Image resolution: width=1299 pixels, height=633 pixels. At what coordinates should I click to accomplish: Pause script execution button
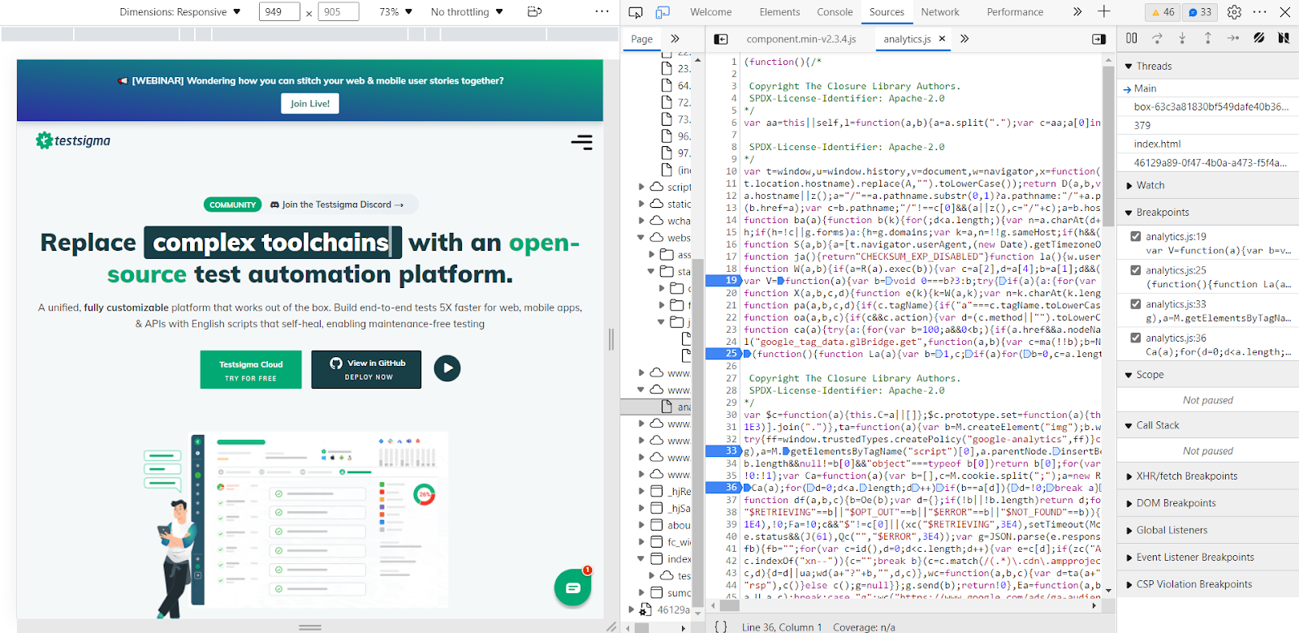[1132, 38]
